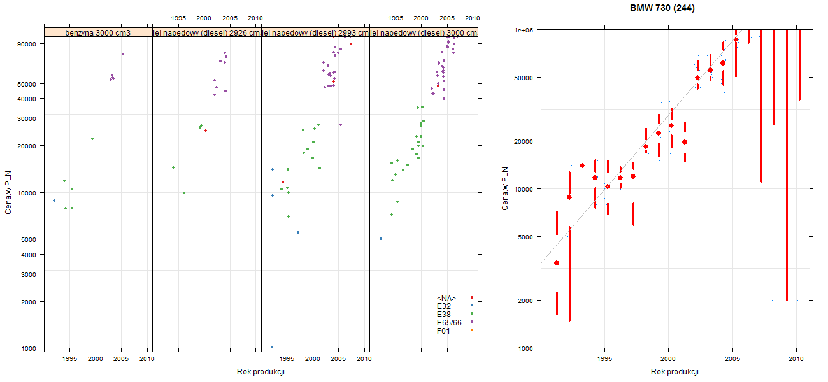Select the diesel "3000 cm" panel strip label
828x382 pixels.
(424, 32)
